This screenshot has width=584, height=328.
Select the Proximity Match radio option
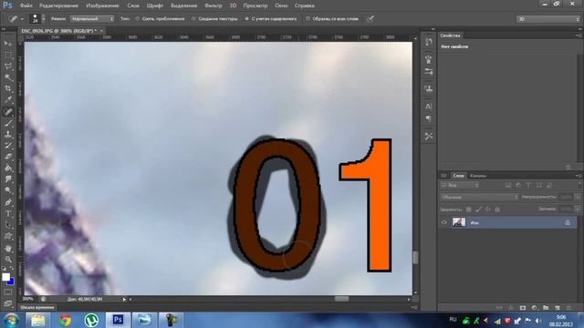137,18
